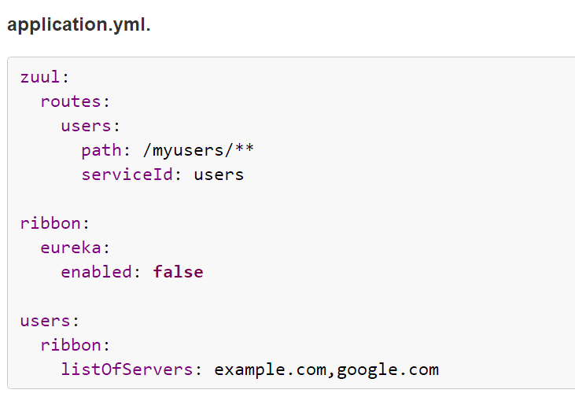Screen dimensions: 575x397
Task: Select the routes key under zuul
Action: pyautogui.click(x=71, y=101)
